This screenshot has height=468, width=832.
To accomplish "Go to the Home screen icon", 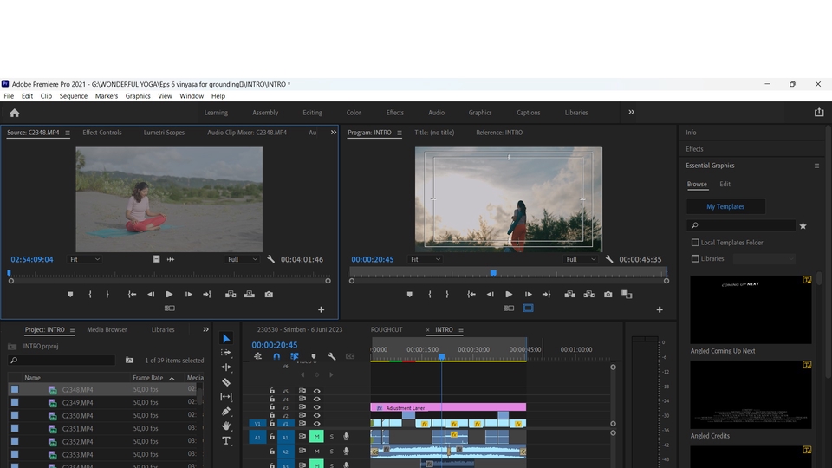I will 15,113.
